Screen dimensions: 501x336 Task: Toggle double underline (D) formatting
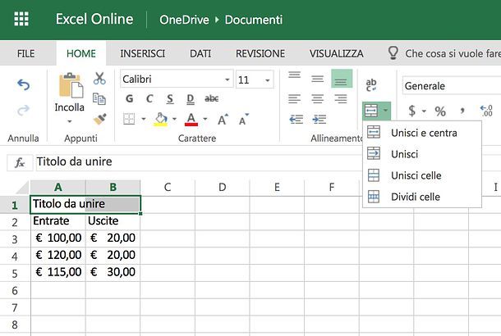tap(190, 99)
